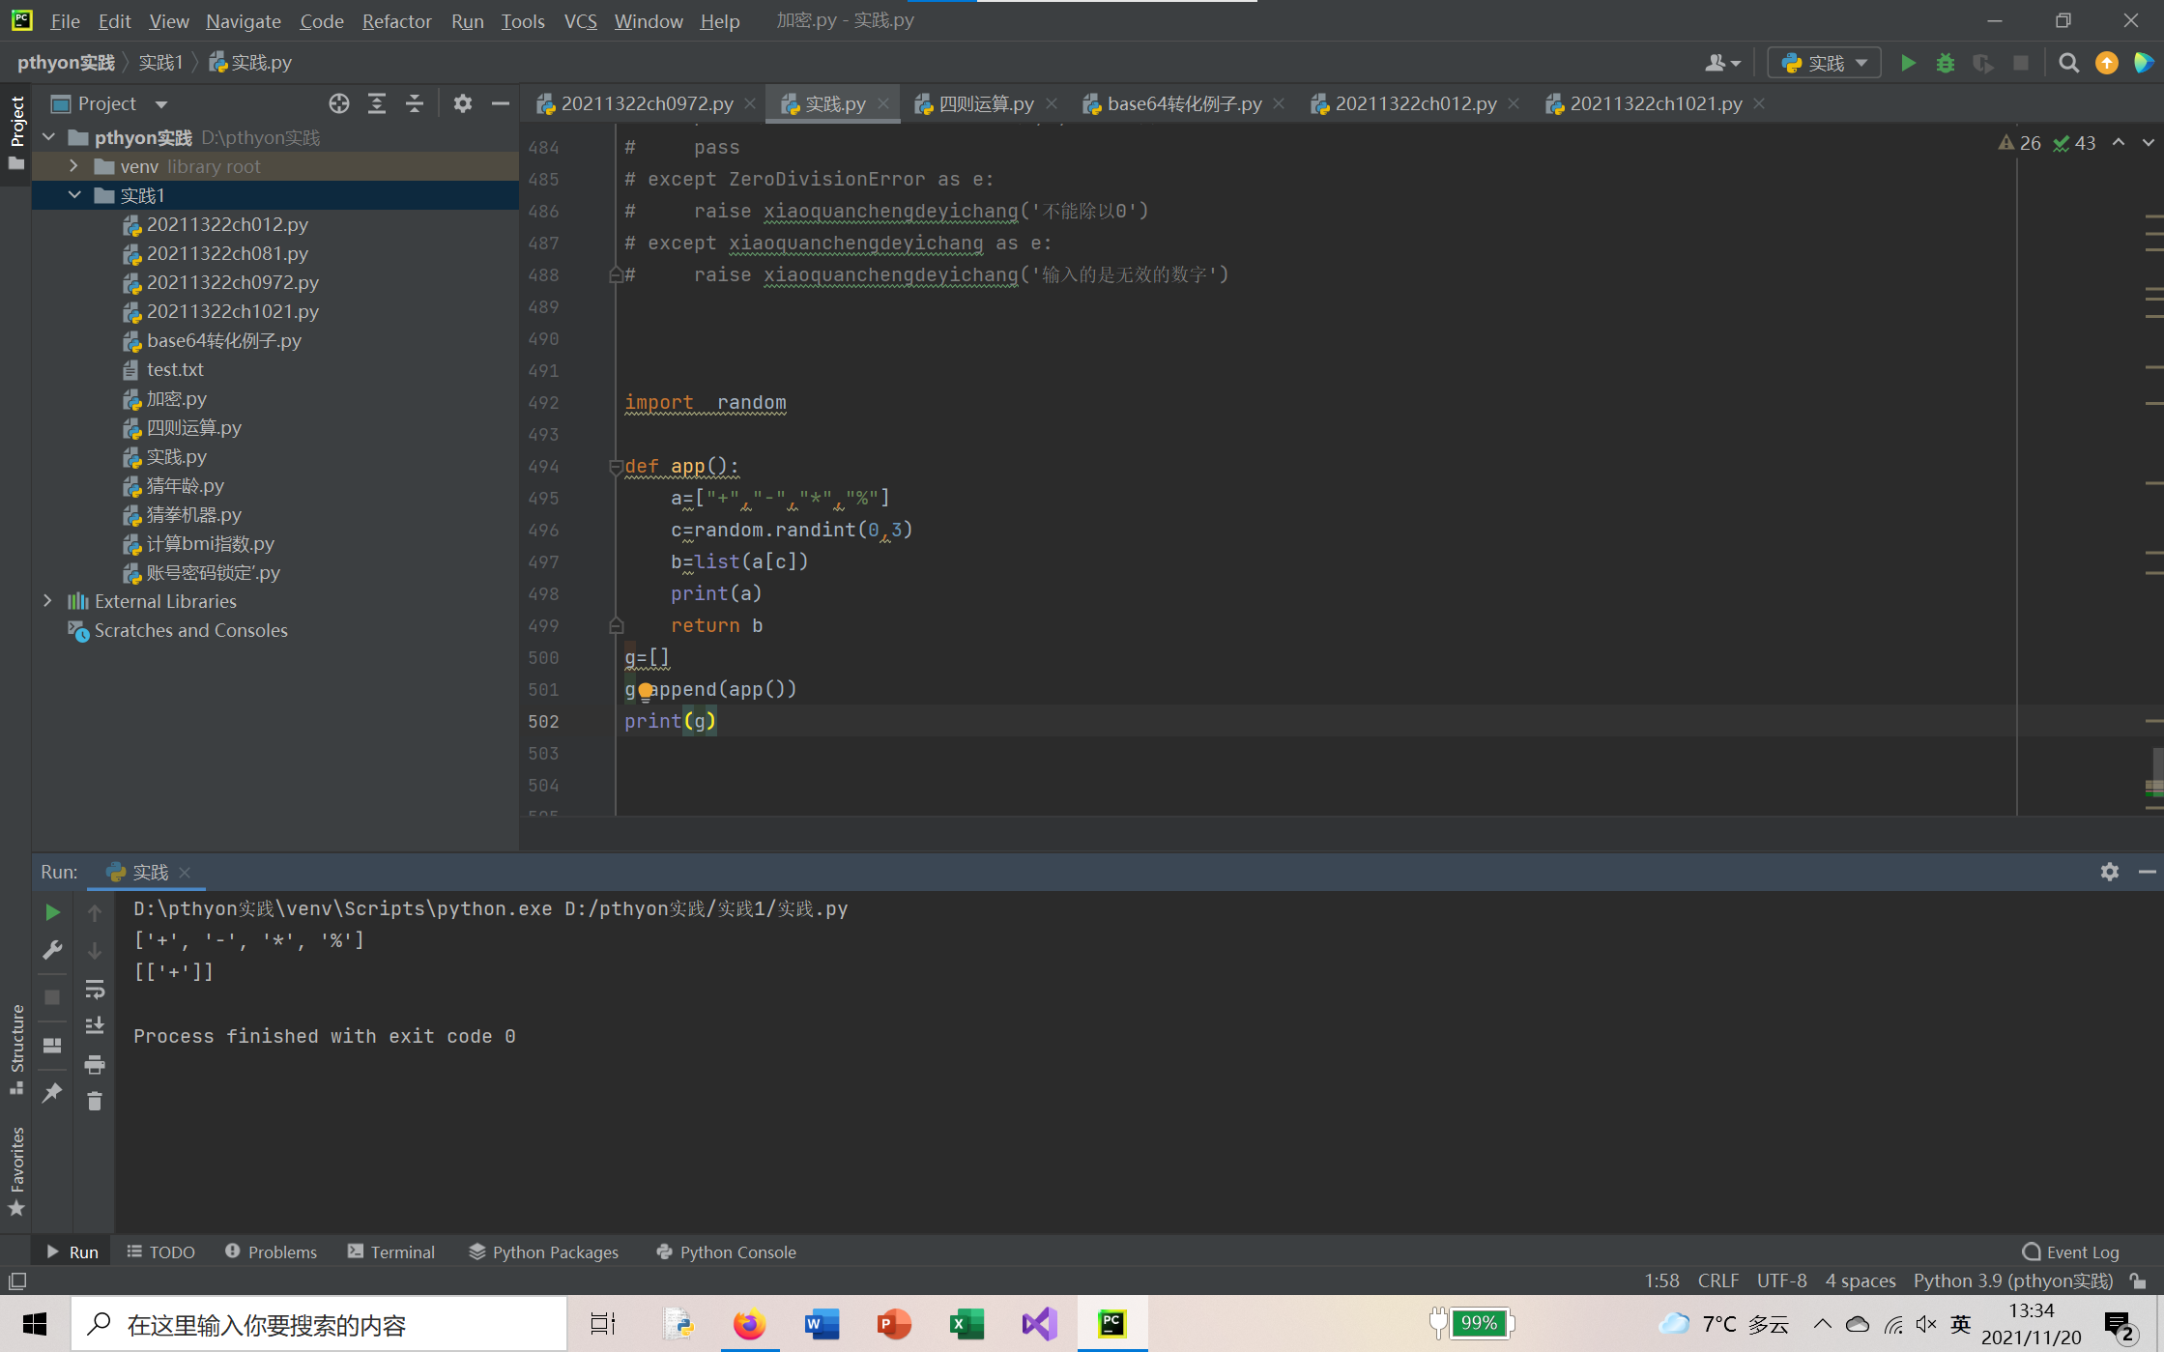
Task: Click the green Run button in toolbar
Action: [1908, 63]
